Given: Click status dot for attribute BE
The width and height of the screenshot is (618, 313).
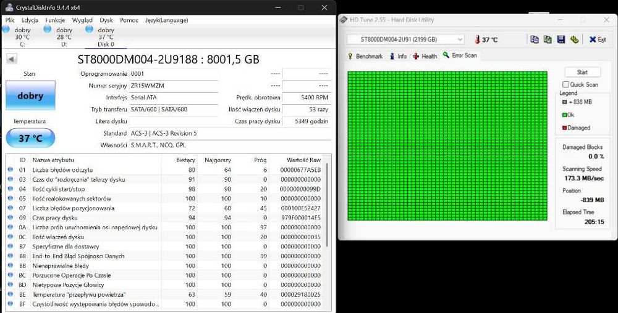Looking at the screenshot, I should (11, 294).
